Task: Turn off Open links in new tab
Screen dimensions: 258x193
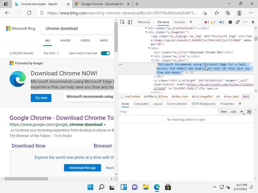Action: coord(105,53)
